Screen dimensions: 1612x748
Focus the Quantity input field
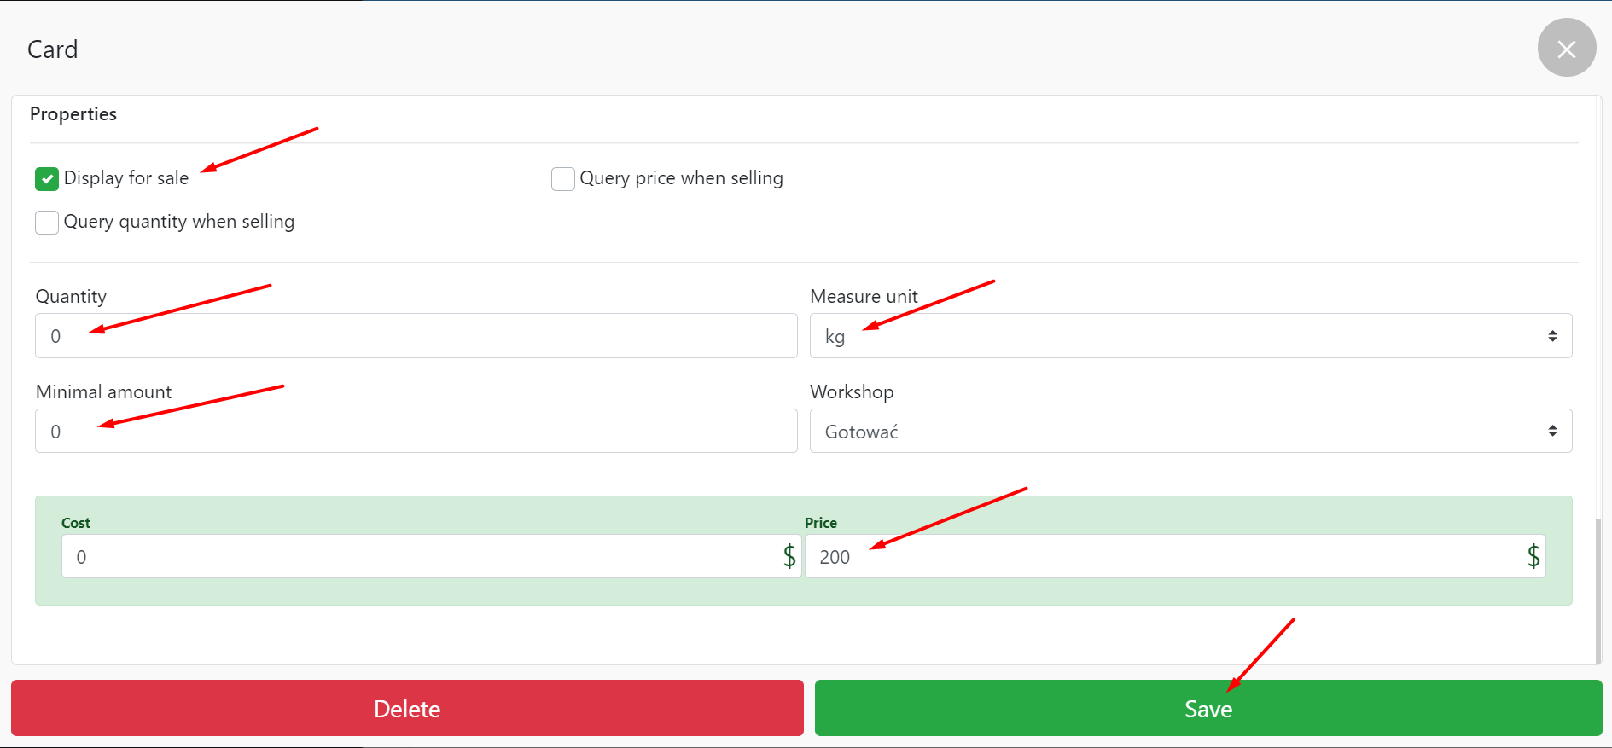(416, 336)
